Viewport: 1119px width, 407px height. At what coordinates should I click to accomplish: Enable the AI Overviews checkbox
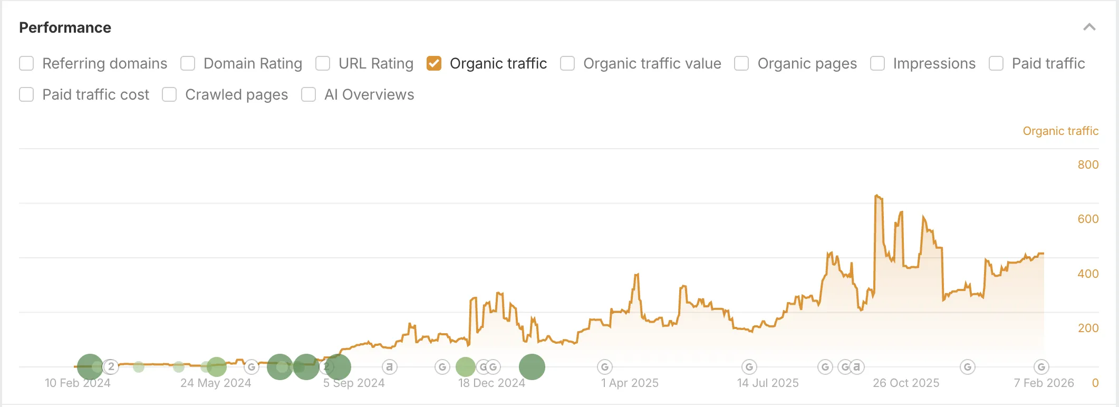point(308,94)
